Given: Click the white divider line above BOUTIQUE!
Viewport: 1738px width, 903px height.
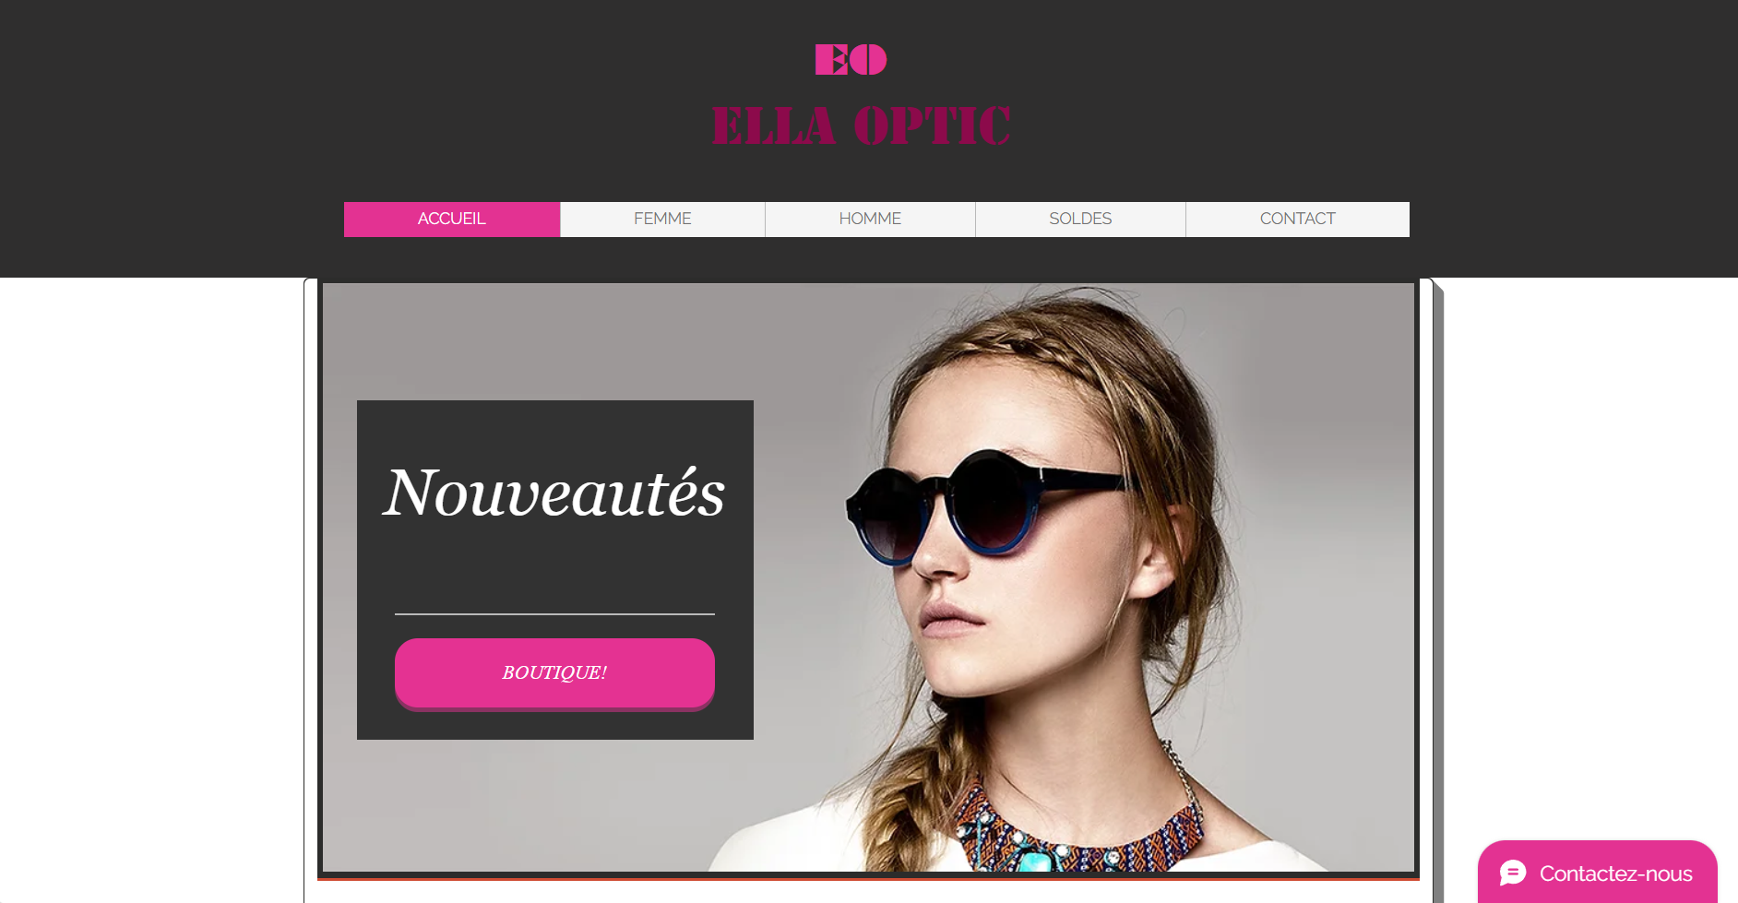Looking at the screenshot, I should (554, 614).
